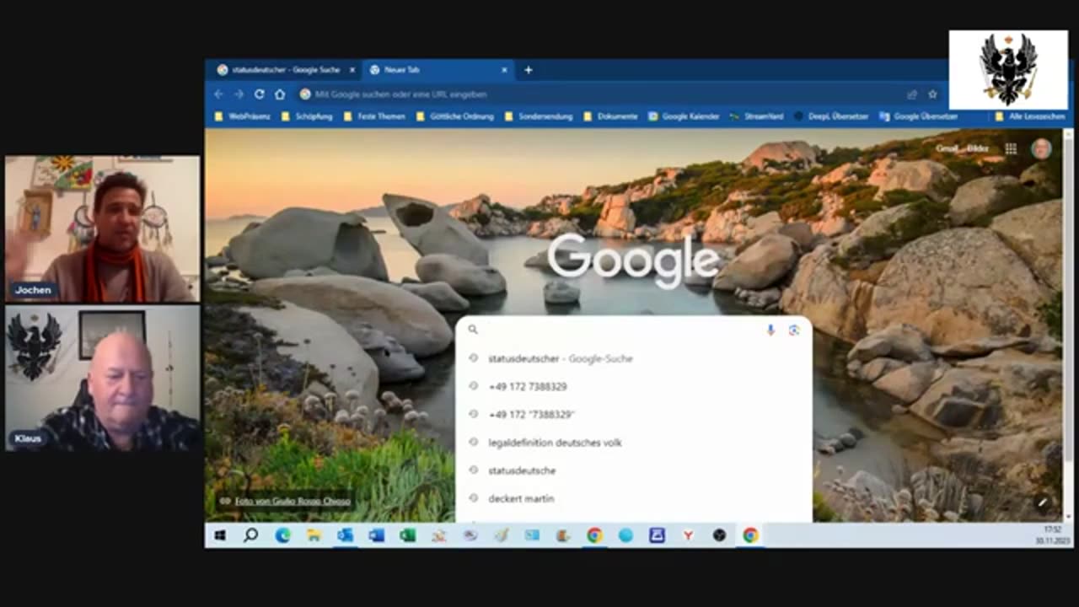Open File Explorer from the taskbar

314,535
